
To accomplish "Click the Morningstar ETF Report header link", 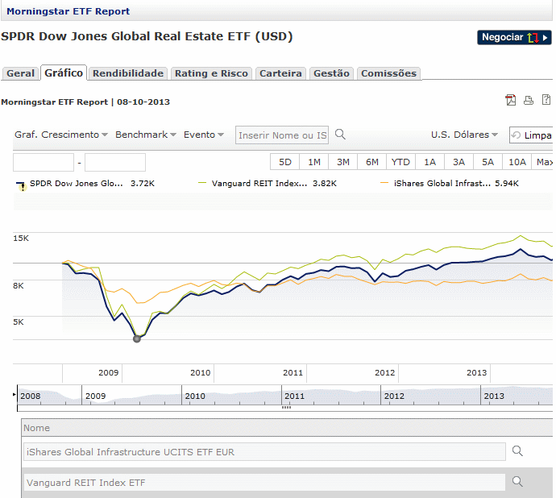I will (x=68, y=11).
